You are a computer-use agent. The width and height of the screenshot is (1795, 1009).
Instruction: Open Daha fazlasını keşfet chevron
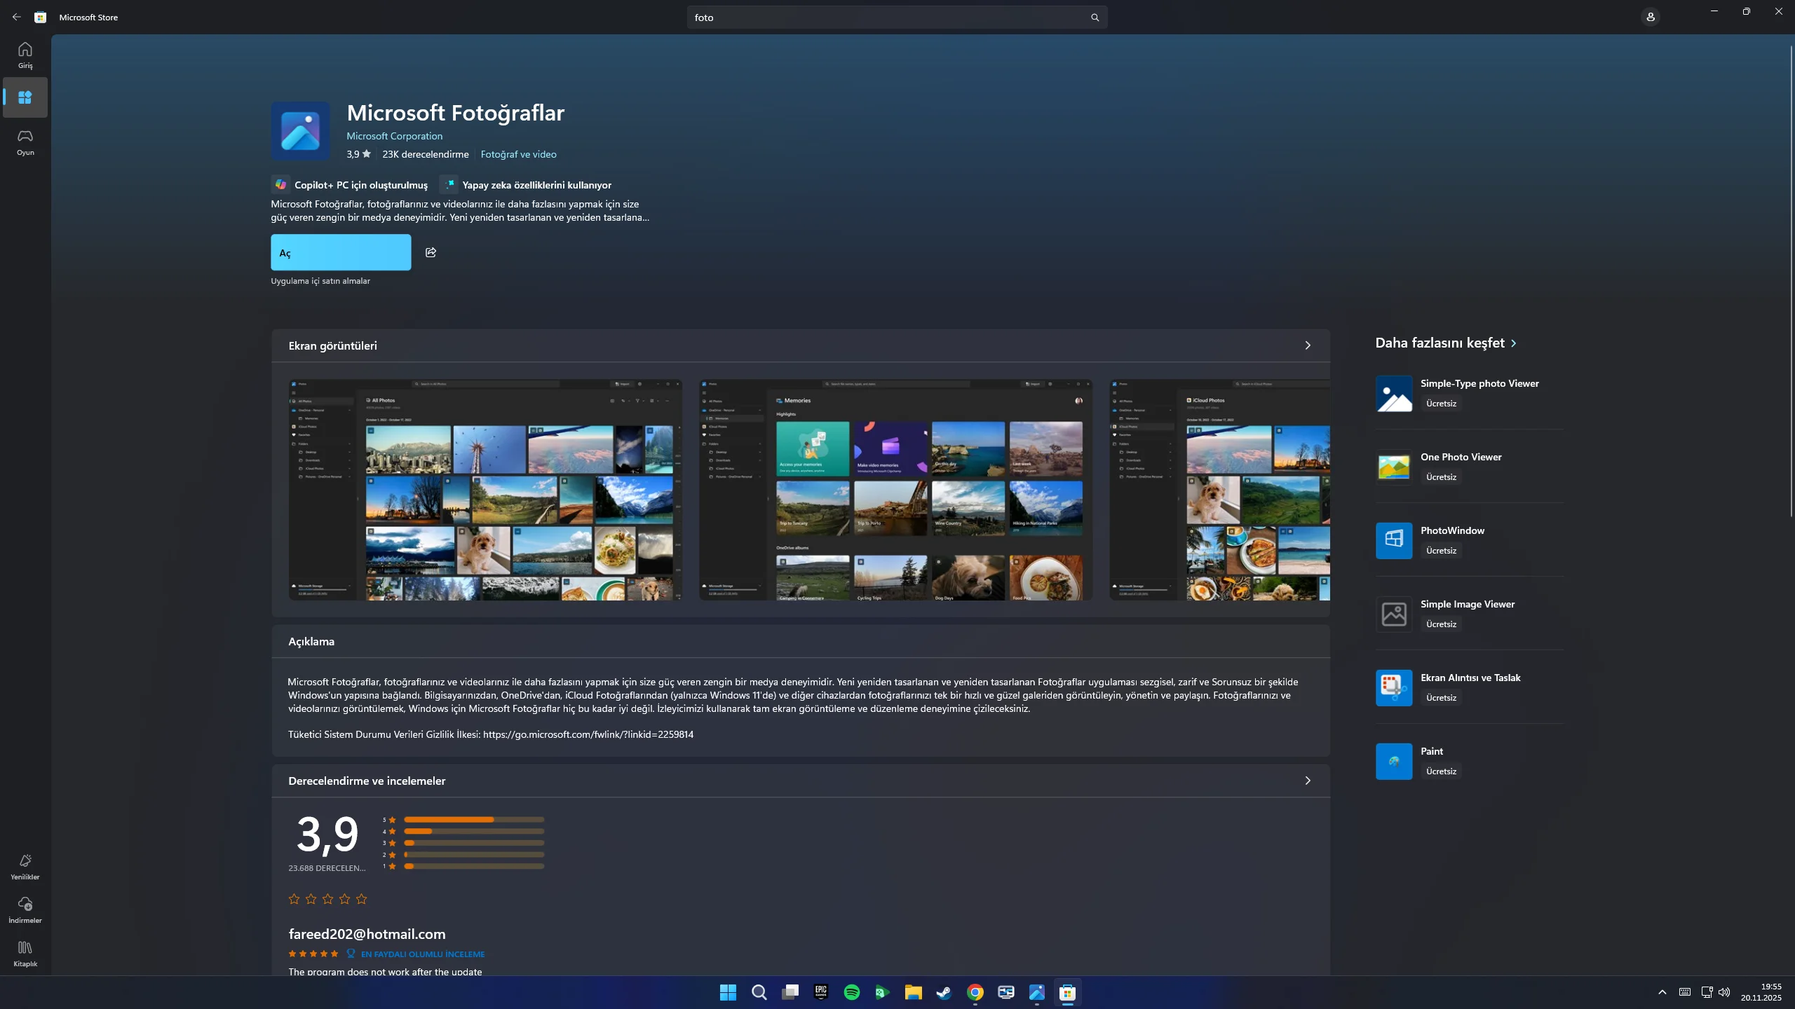click(1513, 343)
